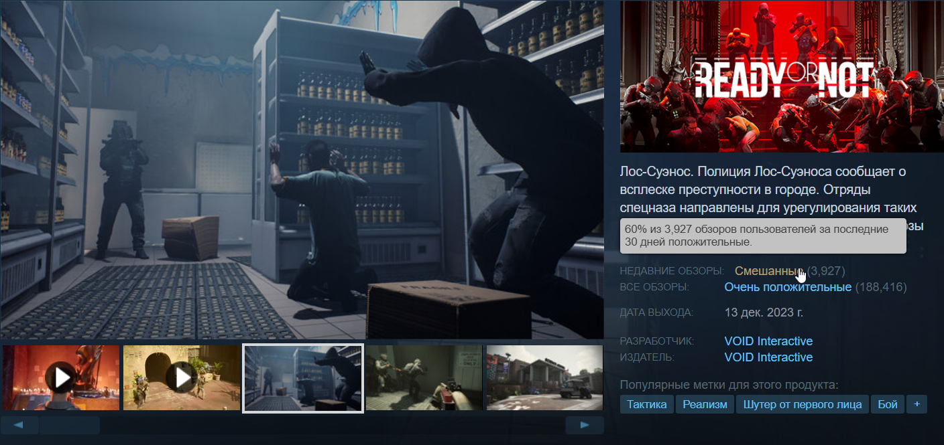Select the Тактика tag
The height and width of the screenshot is (445, 944).
[647, 404]
